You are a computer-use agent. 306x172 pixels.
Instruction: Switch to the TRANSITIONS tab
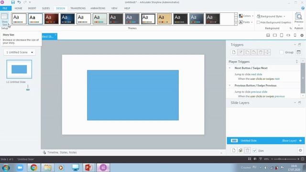click(78, 8)
